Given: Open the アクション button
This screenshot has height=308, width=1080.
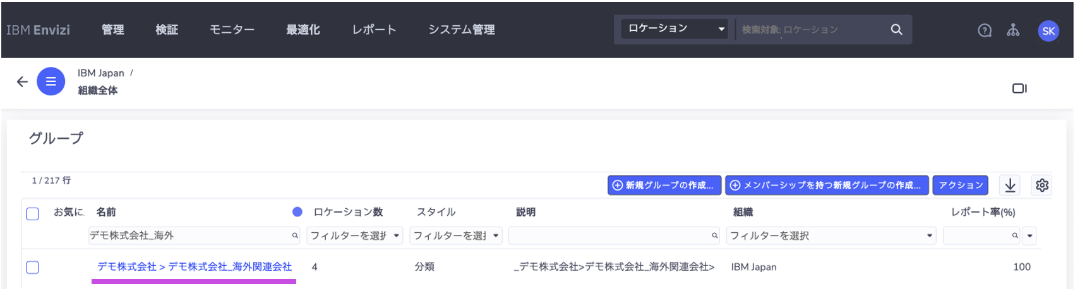Looking at the screenshot, I should tap(960, 185).
